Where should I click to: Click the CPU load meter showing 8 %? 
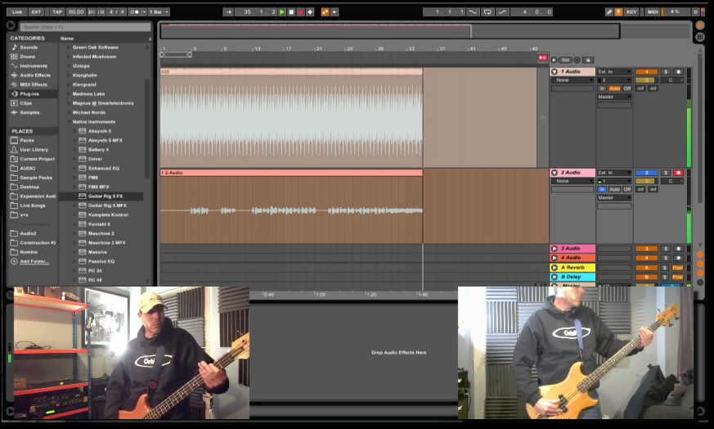tap(676, 11)
